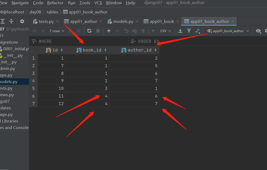
Task: Click the Delete Row minus icon
Action: [x=117, y=31]
